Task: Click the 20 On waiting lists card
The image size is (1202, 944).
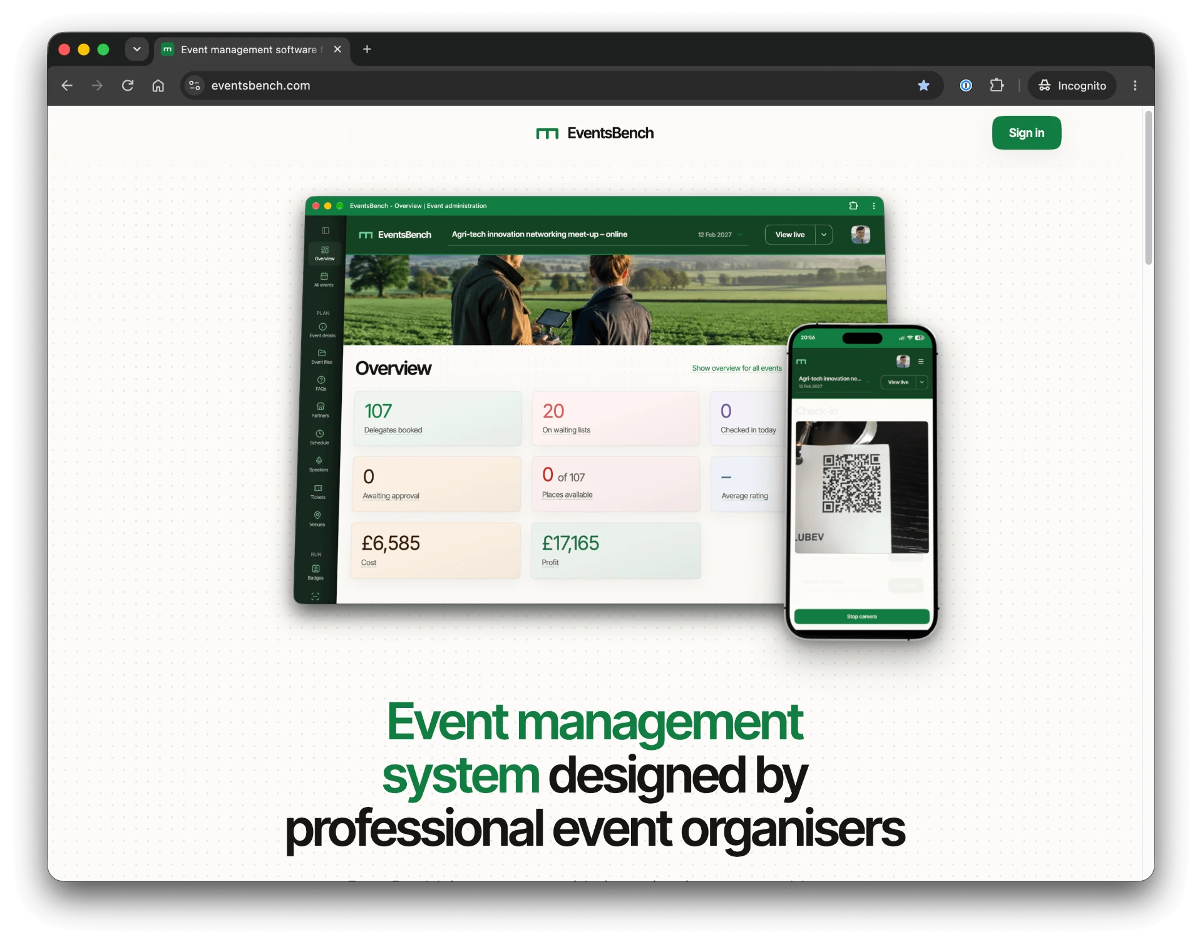Action: pyautogui.click(x=615, y=418)
